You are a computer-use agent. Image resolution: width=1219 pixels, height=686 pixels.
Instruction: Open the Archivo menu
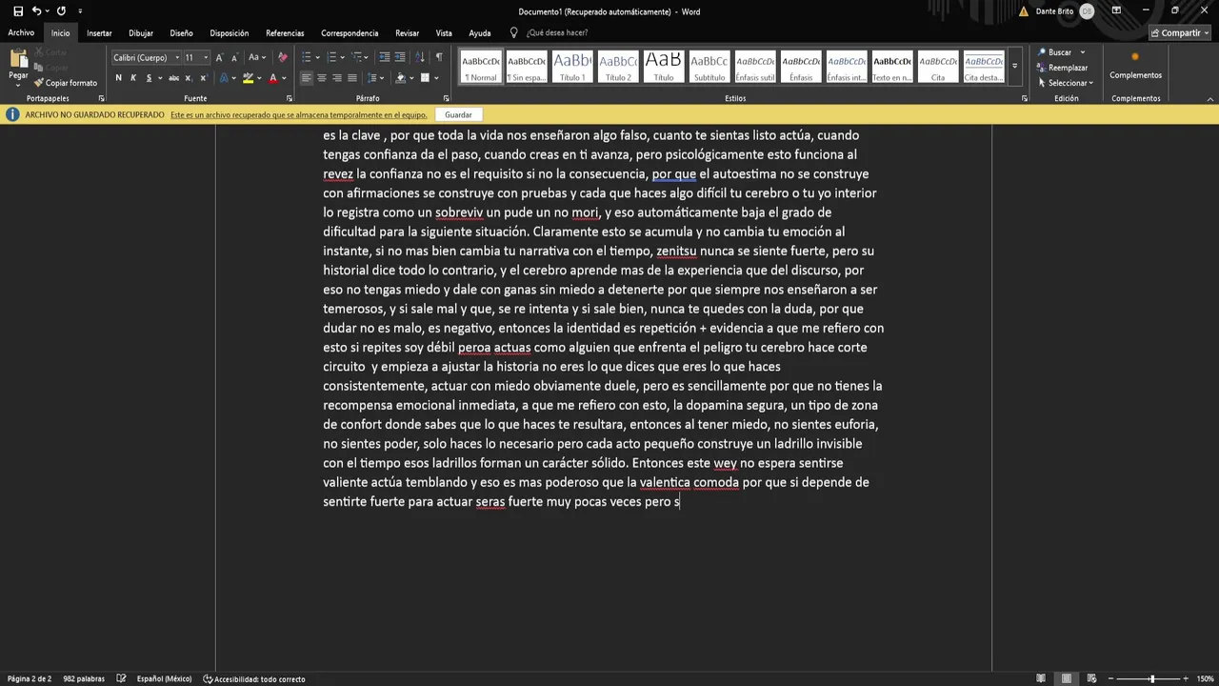(21, 33)
